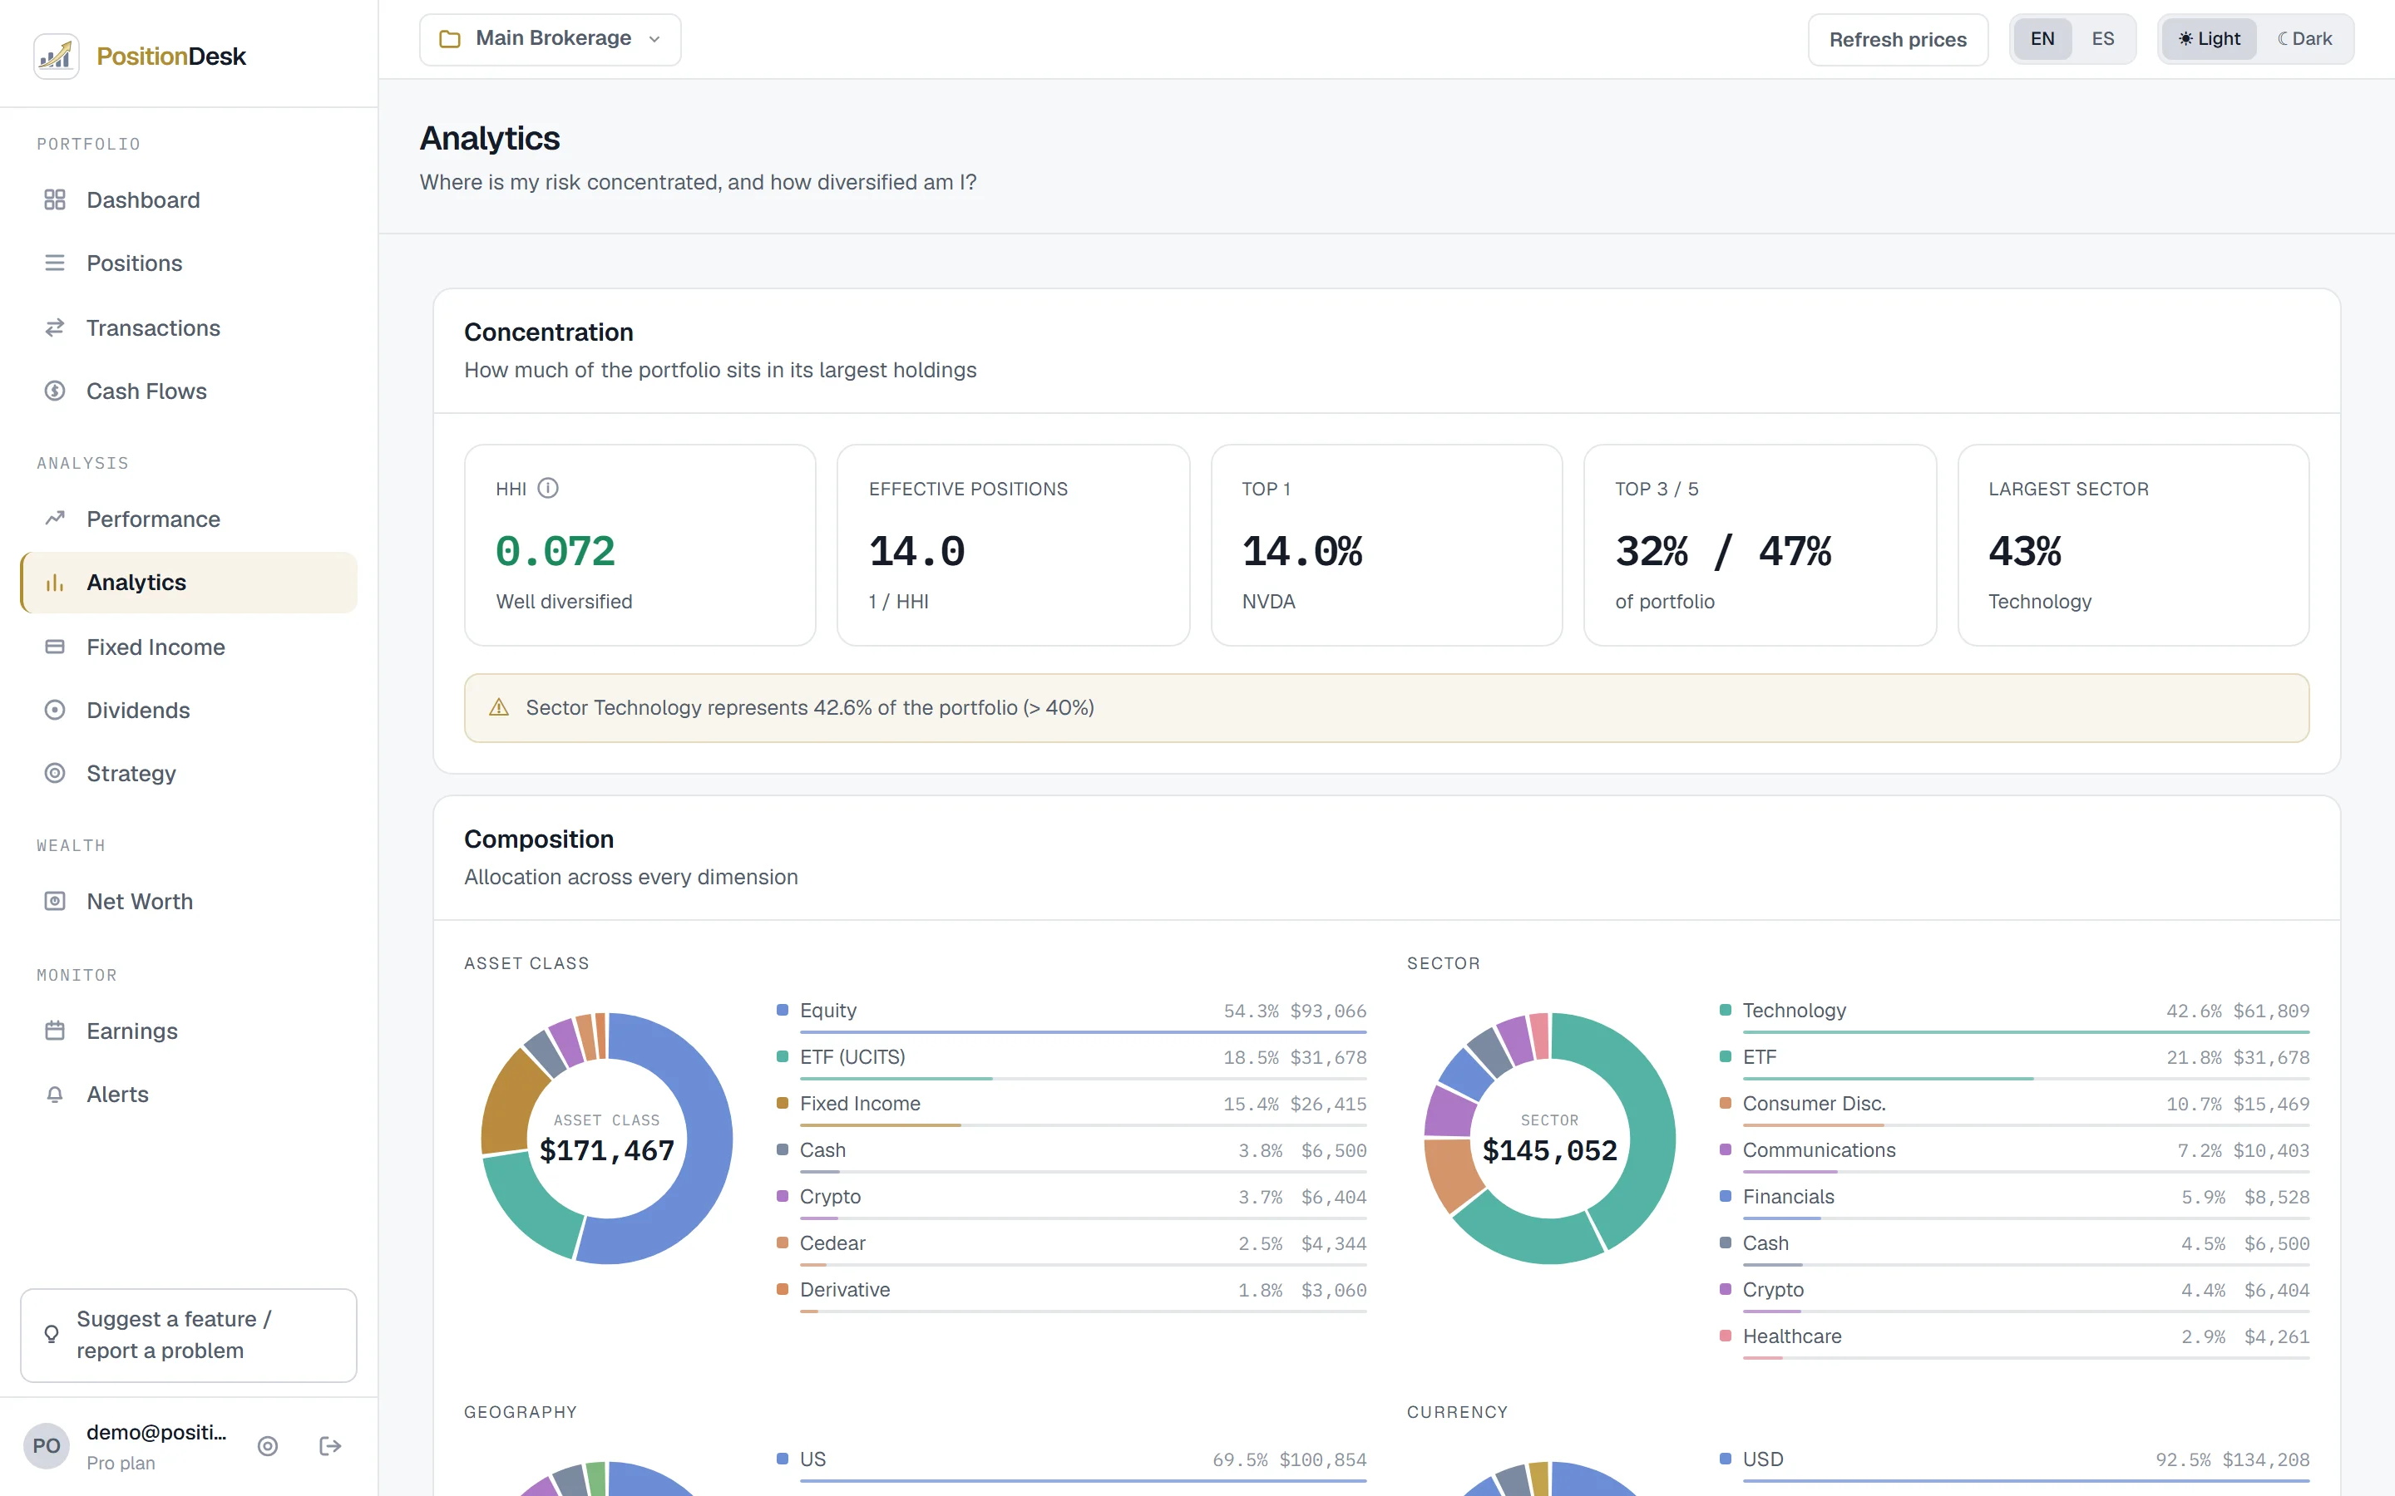Viewport: 2395px width, 1496px height.
Task: Click the Cedear legend label
Action: click(x=832, y=1243)
